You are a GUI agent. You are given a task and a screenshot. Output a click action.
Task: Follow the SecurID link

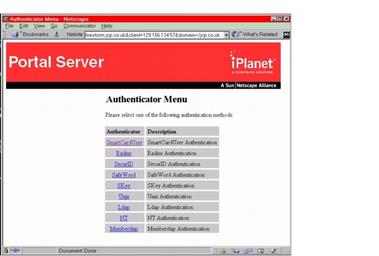[x=124, y=164]
